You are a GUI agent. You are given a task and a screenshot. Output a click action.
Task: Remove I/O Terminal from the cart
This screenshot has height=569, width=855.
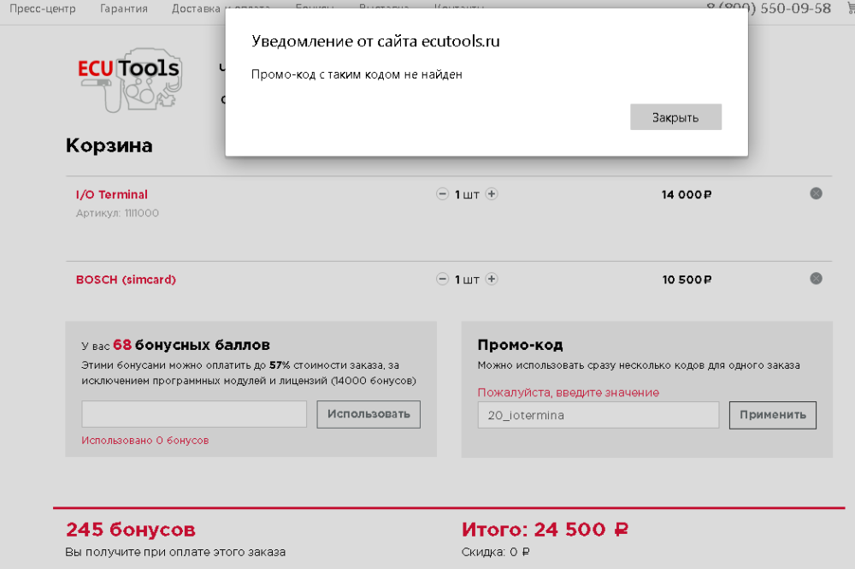pos(817,194)
